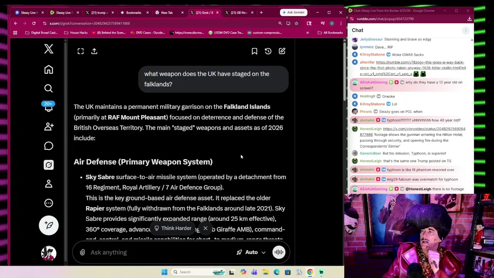Viewport: 494px width, 278px height.
Task: Click the Ask anything input field
Action: pos(160,253)
